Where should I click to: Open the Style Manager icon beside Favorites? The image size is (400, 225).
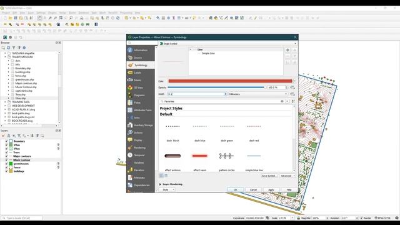pos(293,101)
